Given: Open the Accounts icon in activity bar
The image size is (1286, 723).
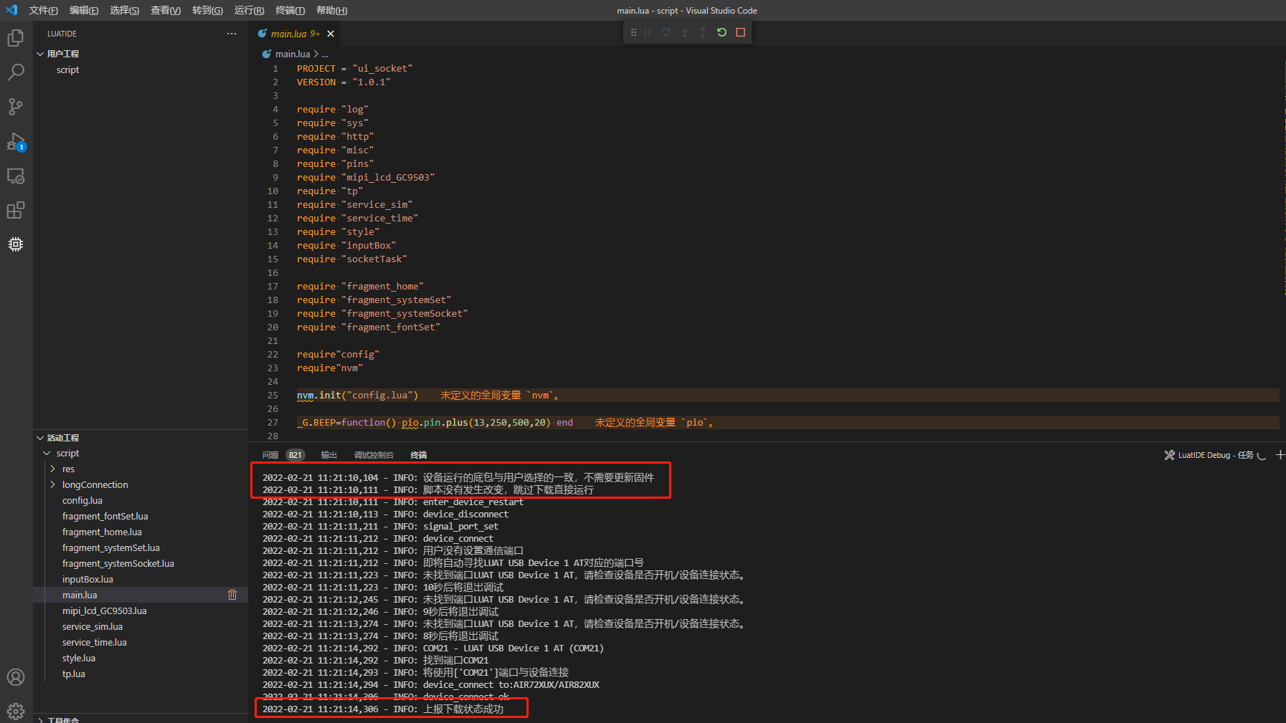Looking at the screenshot, I should point(16,677).
